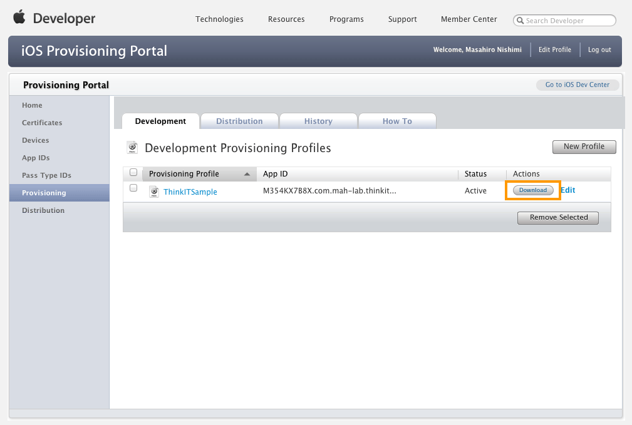Click the Development Provisioning Profiles heading text
This screenshot has width=632, height=425.
[238, 148]
